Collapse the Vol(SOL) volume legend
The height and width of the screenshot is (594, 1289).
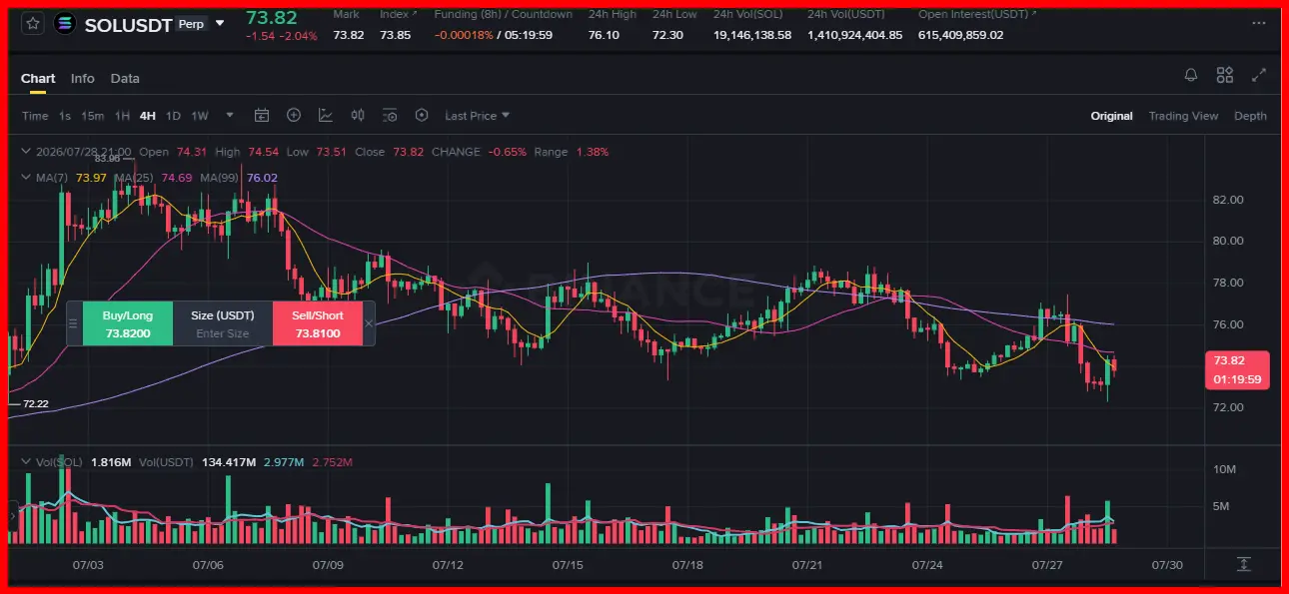pos(27,462)
